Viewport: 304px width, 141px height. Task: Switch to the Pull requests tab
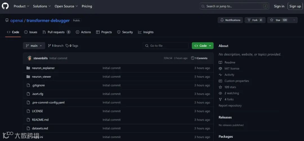[56, 32]
